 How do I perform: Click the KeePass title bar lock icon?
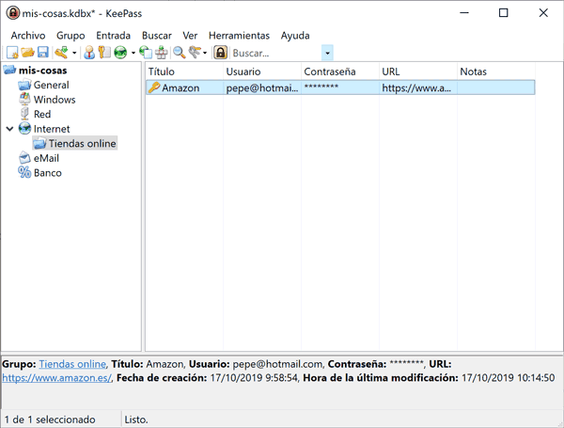[x=13, y=13]
